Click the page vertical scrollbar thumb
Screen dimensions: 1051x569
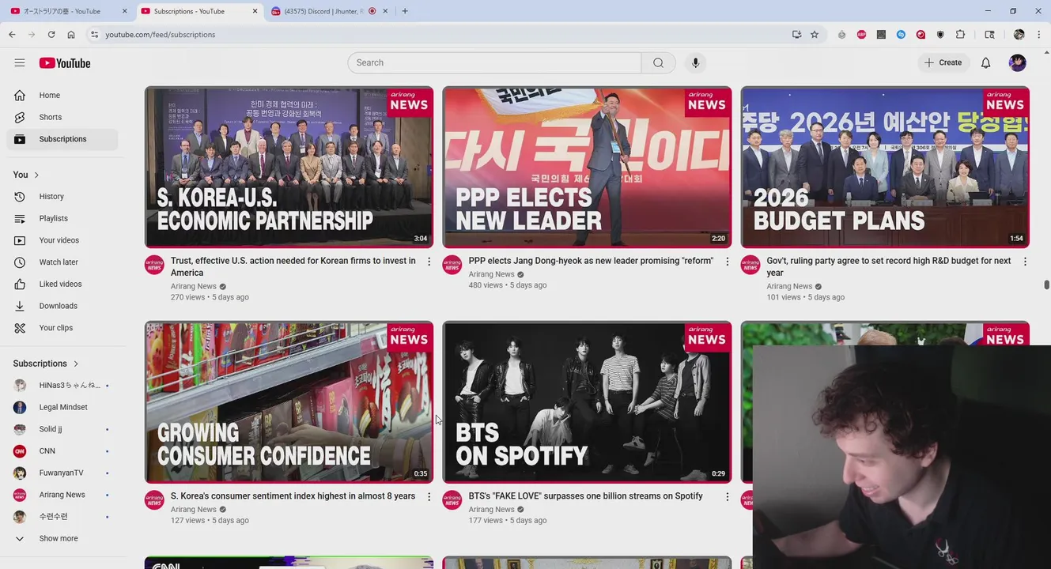click(x=1046, y=284)
